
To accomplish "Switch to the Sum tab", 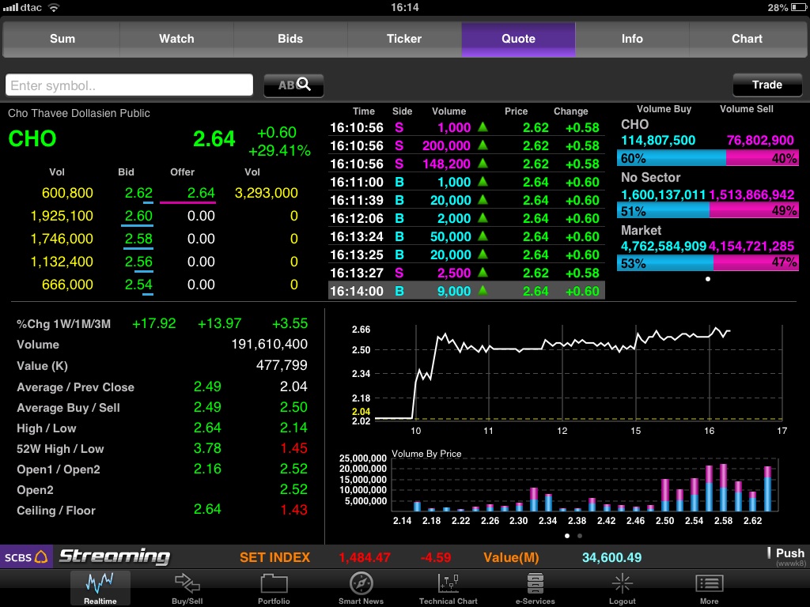I will [x=62, y=39].
